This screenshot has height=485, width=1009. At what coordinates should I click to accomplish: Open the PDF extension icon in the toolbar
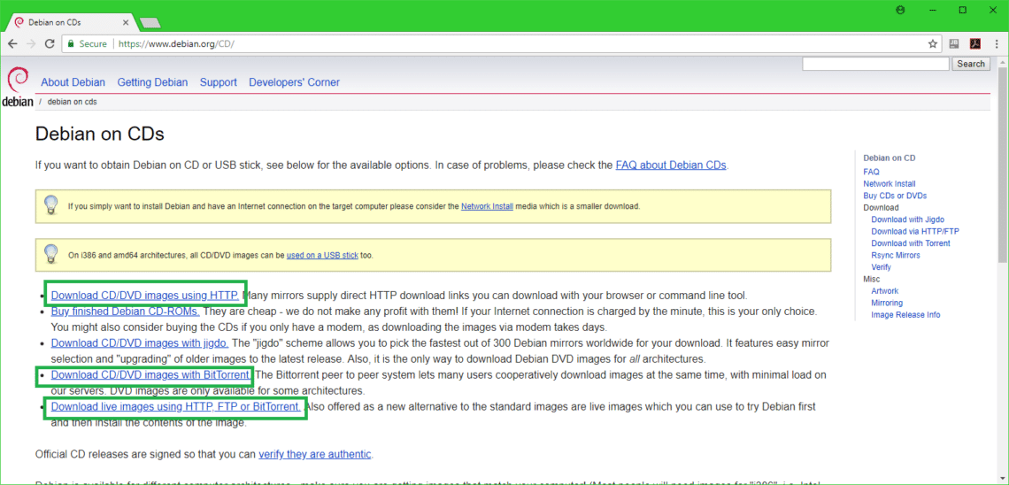coord(974,43)
